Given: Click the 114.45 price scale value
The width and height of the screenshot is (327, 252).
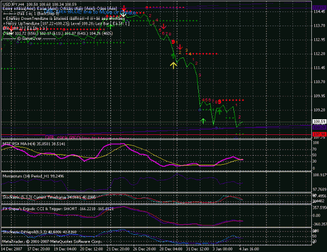Looking at the screenshot, I should 319,12.
